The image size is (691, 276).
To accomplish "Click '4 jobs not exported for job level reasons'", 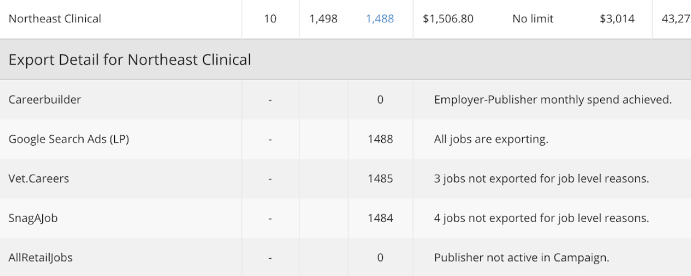I will pos(541,219).
